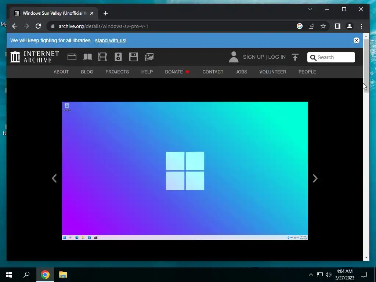Open the tab search dropdown chevron
The image size is (376, 282).
(x=310, y=9)
